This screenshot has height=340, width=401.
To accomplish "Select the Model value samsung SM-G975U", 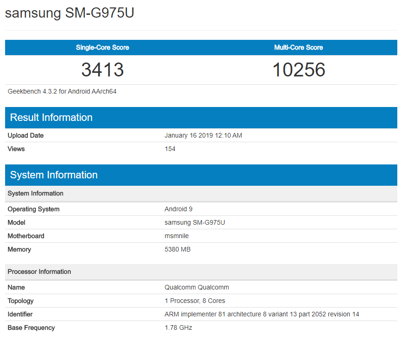I will coord(194,222).
